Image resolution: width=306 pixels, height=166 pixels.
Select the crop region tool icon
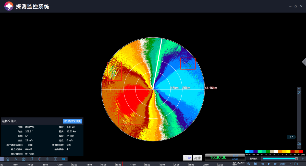pyautogui.click(x=32, y=159)
